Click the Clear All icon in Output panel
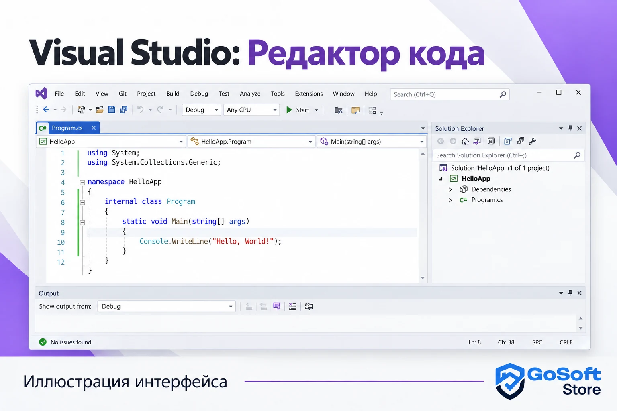This screenshot has height=411, width=617. [293, 307]
